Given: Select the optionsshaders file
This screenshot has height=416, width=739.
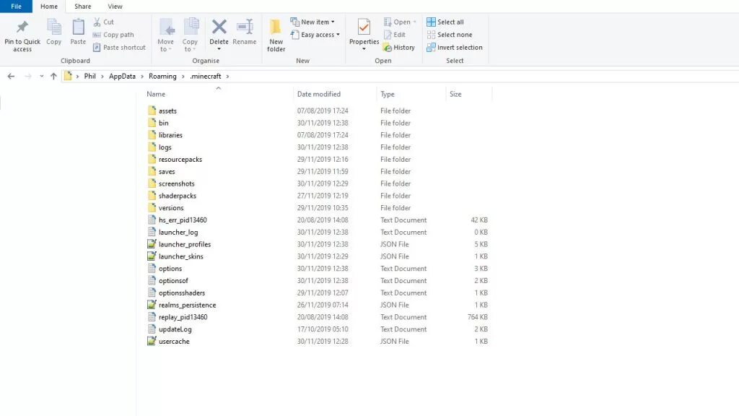Looking at the screenshot, I should (181, 293).
